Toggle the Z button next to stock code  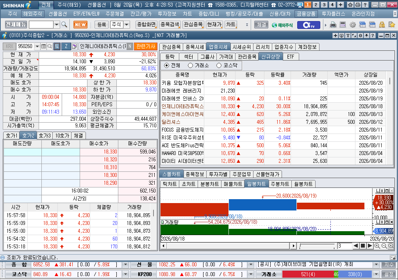[x=66, y=46]
